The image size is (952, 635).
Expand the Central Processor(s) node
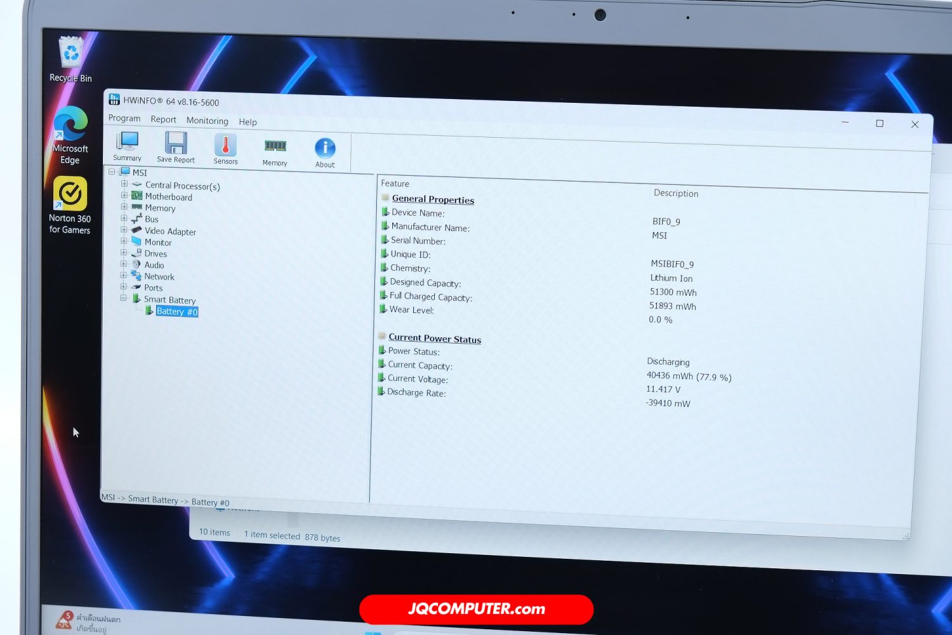click(124, 184)
